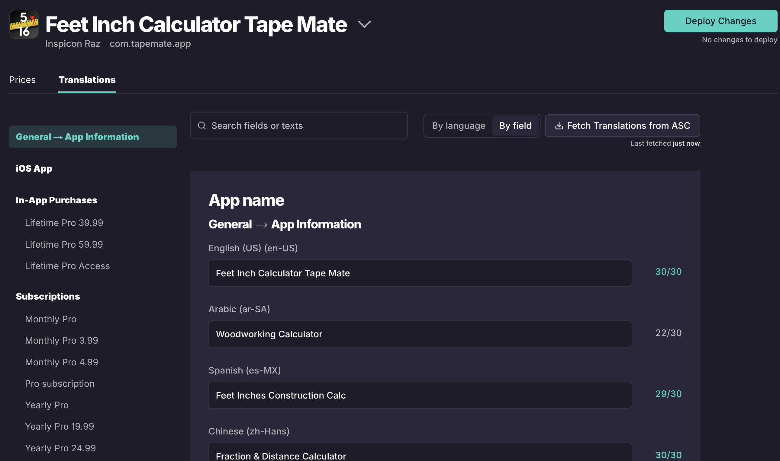Click the search magnifier icon
The height and width of the screenshot is (461, 780).
(202, 126)
